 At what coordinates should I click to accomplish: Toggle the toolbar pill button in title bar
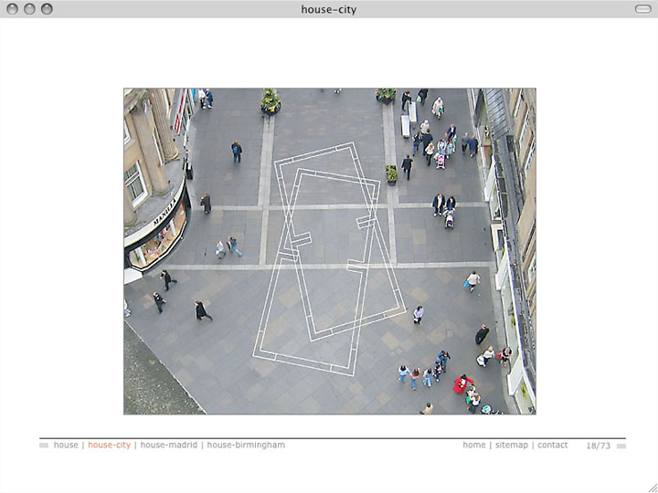[x=642, y=9]
